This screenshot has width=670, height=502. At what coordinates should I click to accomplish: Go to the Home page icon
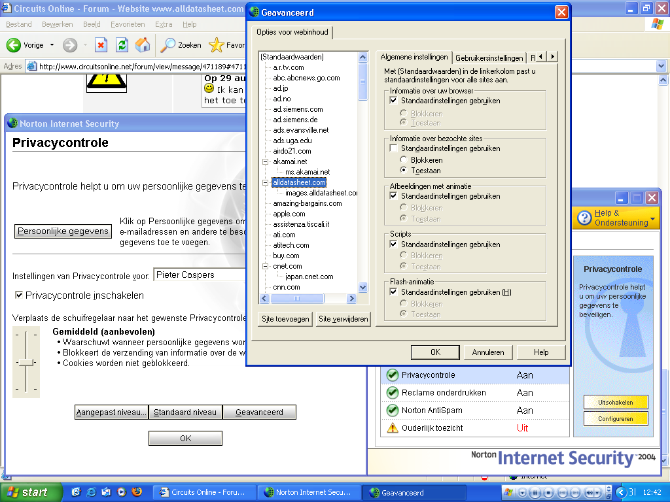tap(142, 45)
